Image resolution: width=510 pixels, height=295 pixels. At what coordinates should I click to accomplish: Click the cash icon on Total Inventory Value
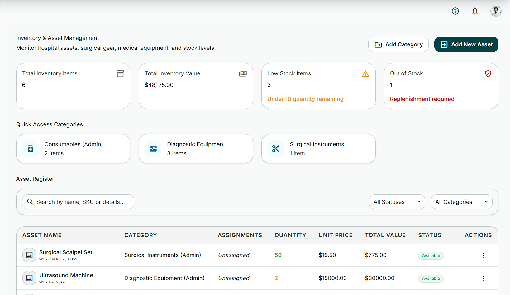coord(243,73)
